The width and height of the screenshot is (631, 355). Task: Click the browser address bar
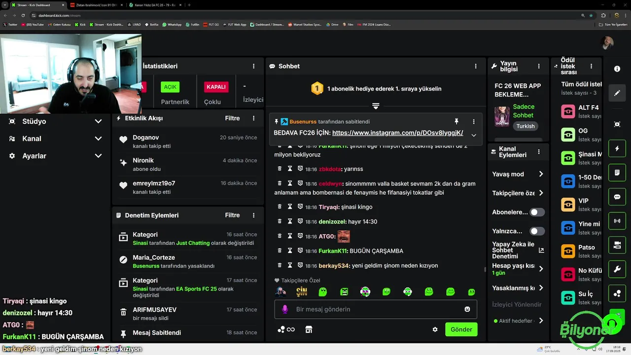pyautogui.click(x=306, y=15)
